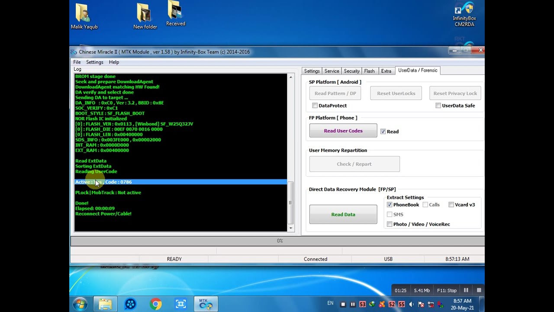The width and height of the screenshot is (554, 312).
Task: Switch to the Service tab
Action: point(332,71)
